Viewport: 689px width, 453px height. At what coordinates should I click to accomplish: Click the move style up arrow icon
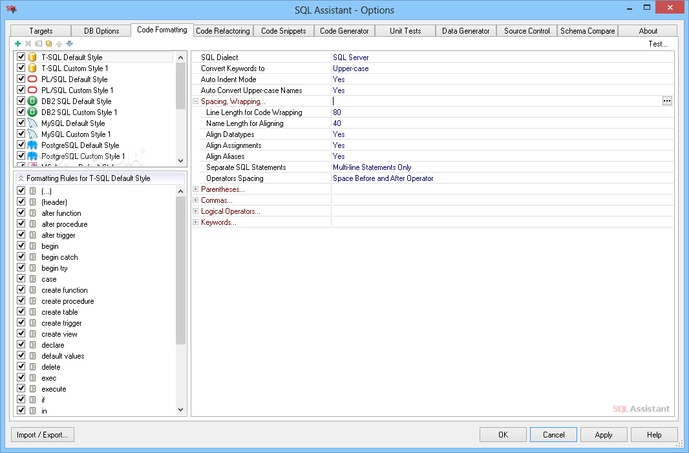(x=59, y=43)
